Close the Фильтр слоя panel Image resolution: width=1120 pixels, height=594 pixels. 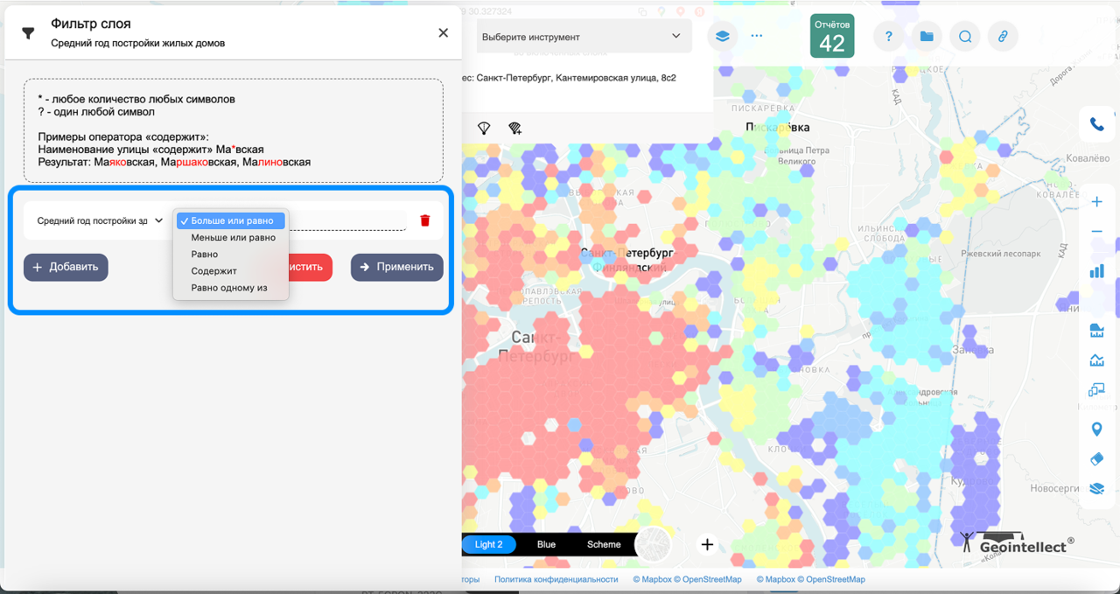pos(443,32)
